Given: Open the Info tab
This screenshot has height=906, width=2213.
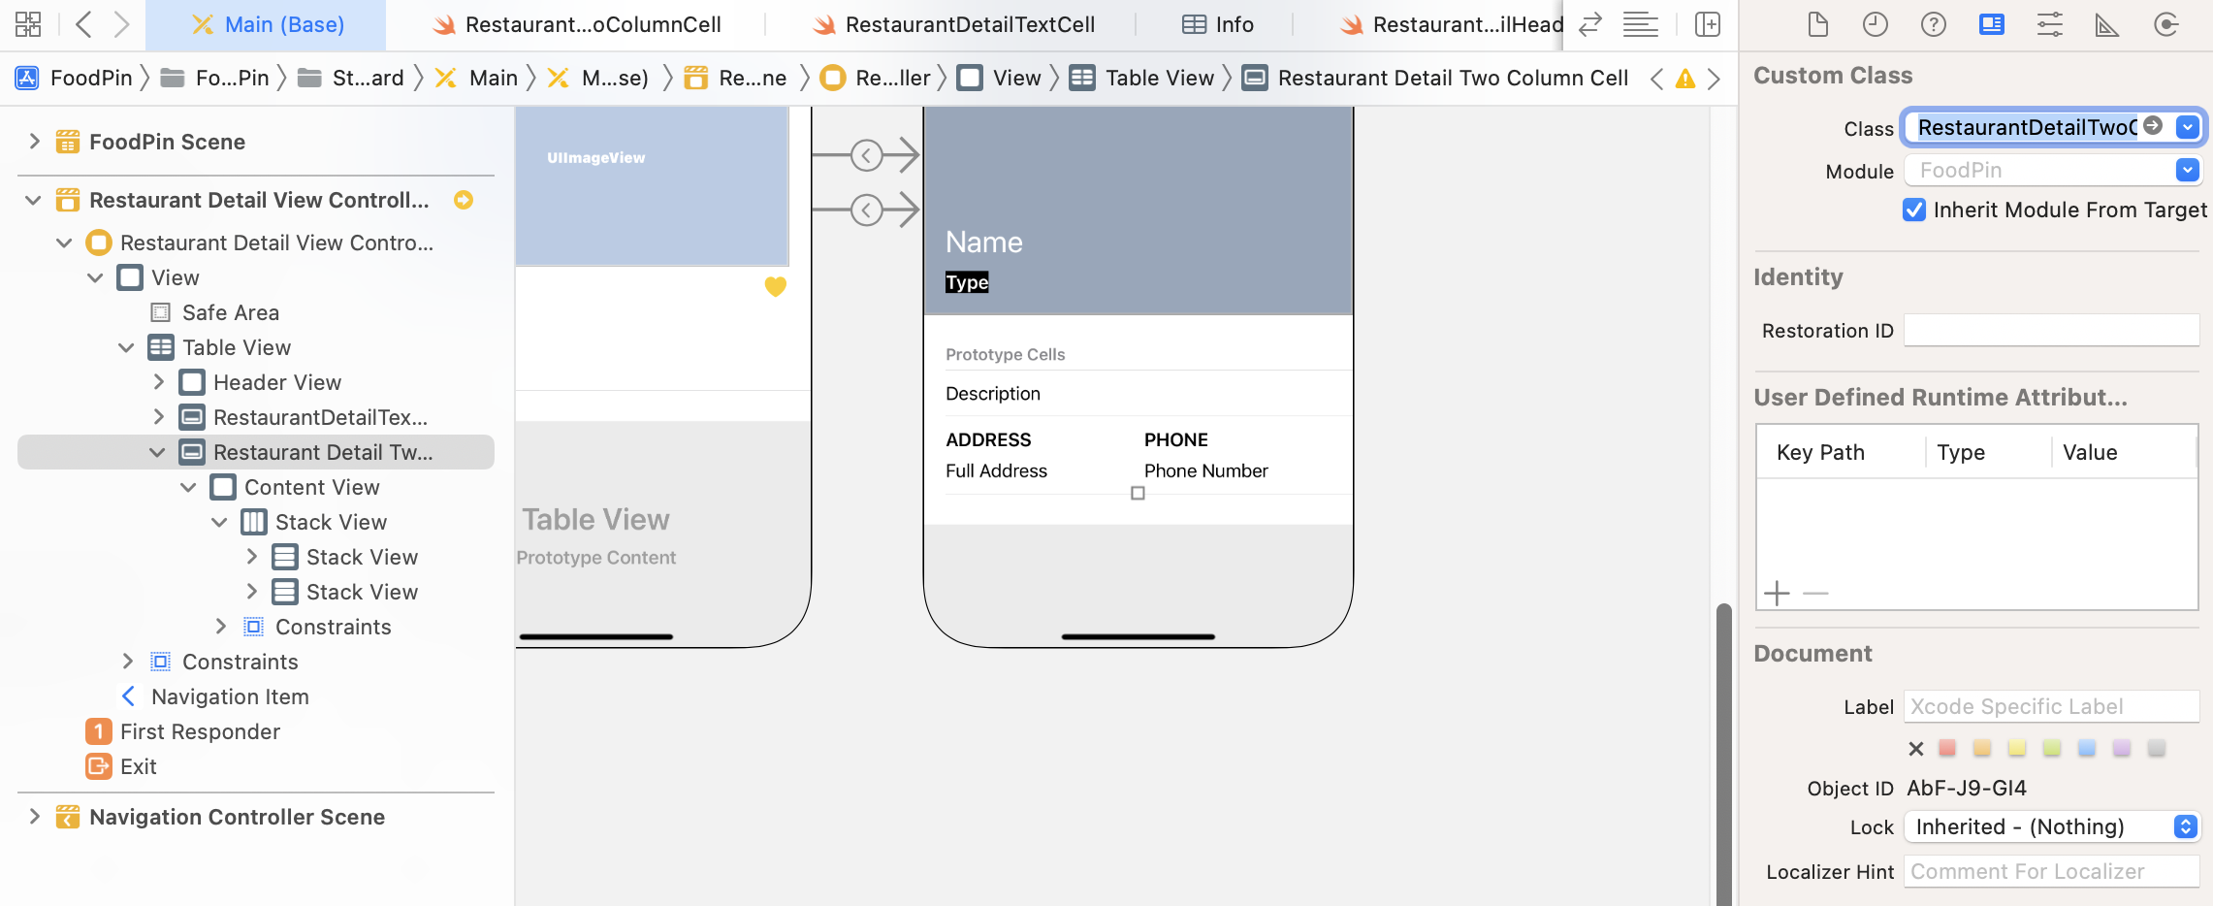Looking at the screenshot, I should click(1218, 24).
